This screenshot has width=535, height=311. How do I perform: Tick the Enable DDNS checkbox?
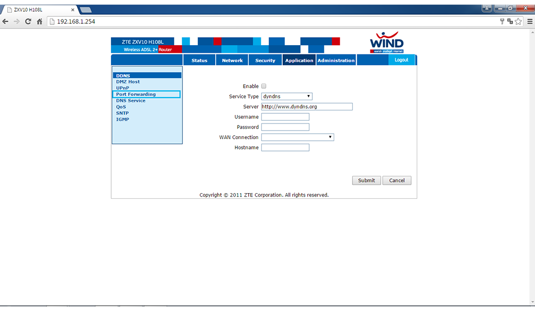tap(263, 86)
